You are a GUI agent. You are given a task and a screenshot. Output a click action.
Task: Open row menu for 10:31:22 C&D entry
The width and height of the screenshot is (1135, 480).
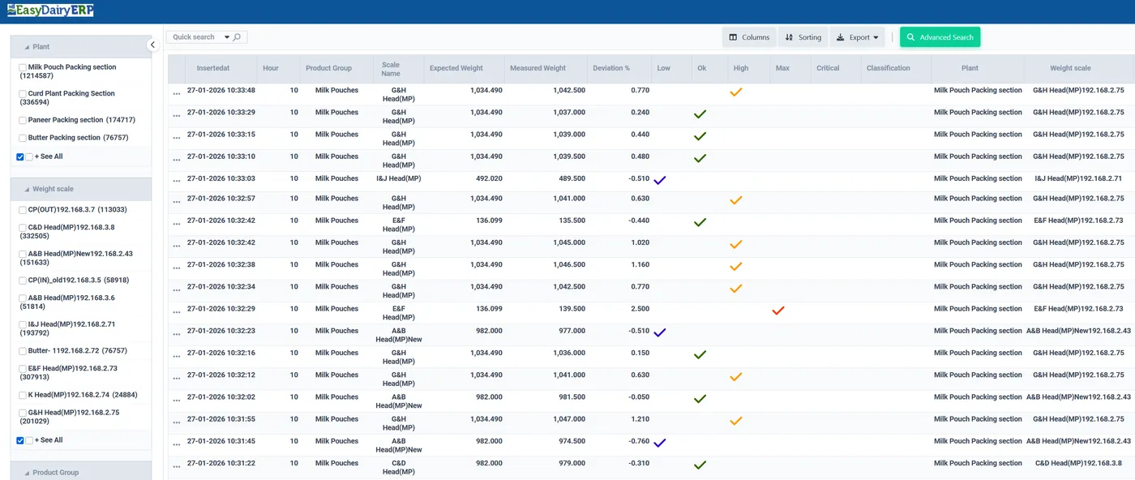coord(177,466)
